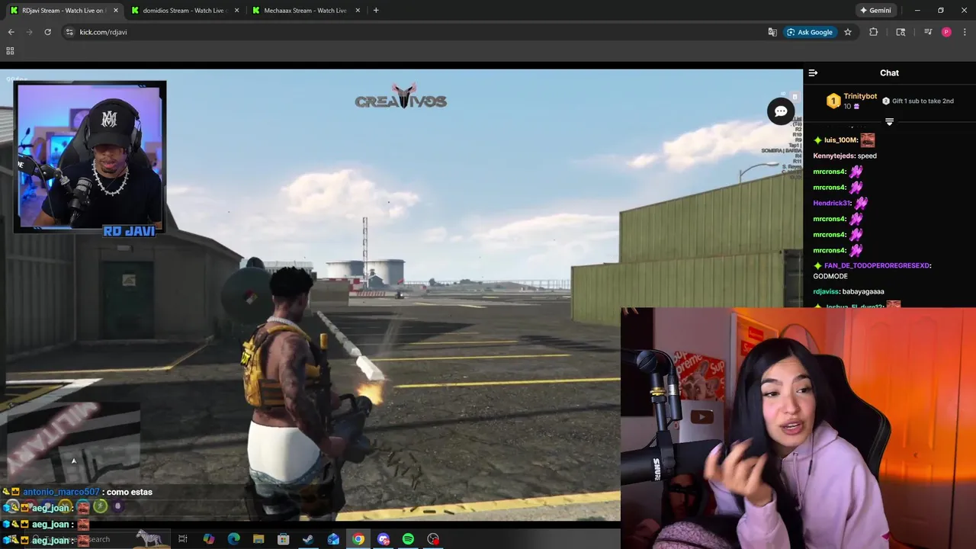Open Spotify from the taskbar
Screen dimensions: 976x549
click(408, 539)
